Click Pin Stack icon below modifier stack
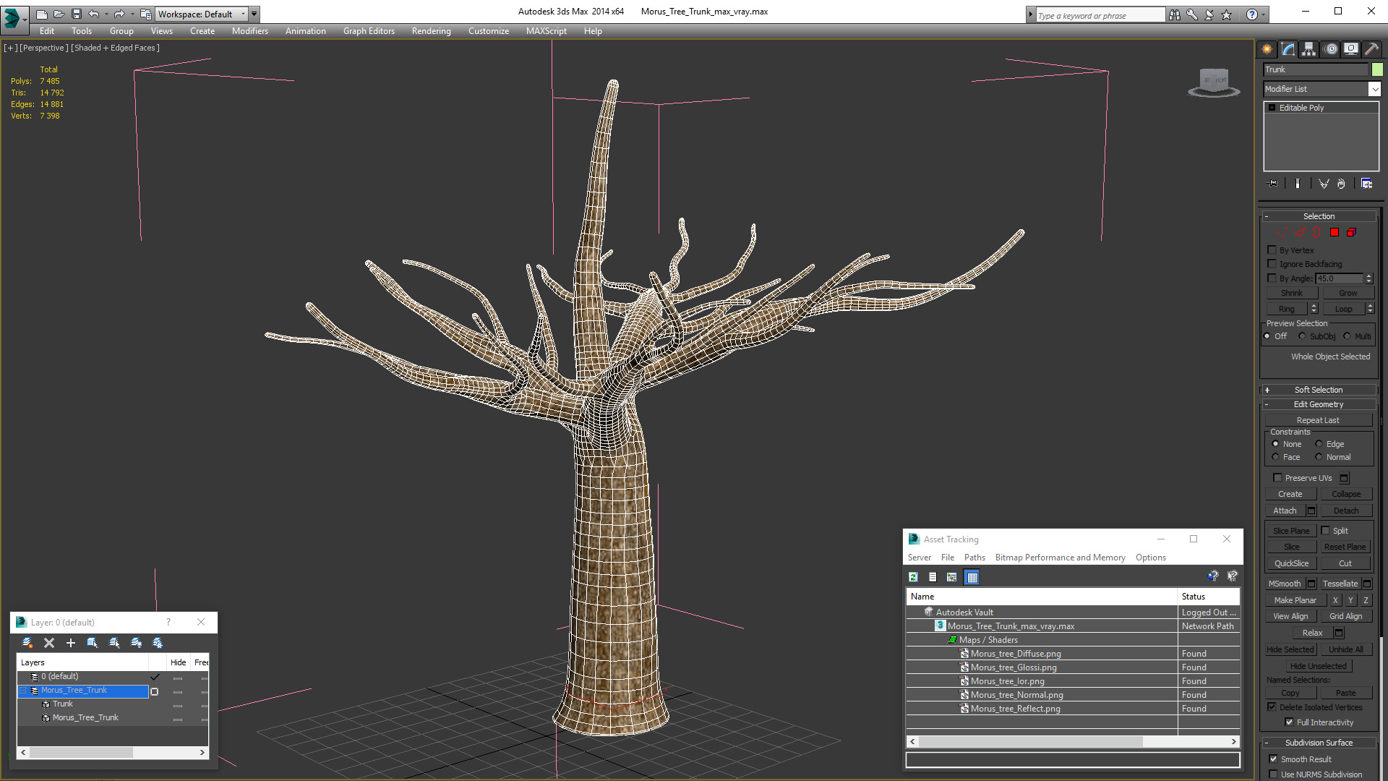Screen dimensions: 1388x781 click(x=1273, y=184)
